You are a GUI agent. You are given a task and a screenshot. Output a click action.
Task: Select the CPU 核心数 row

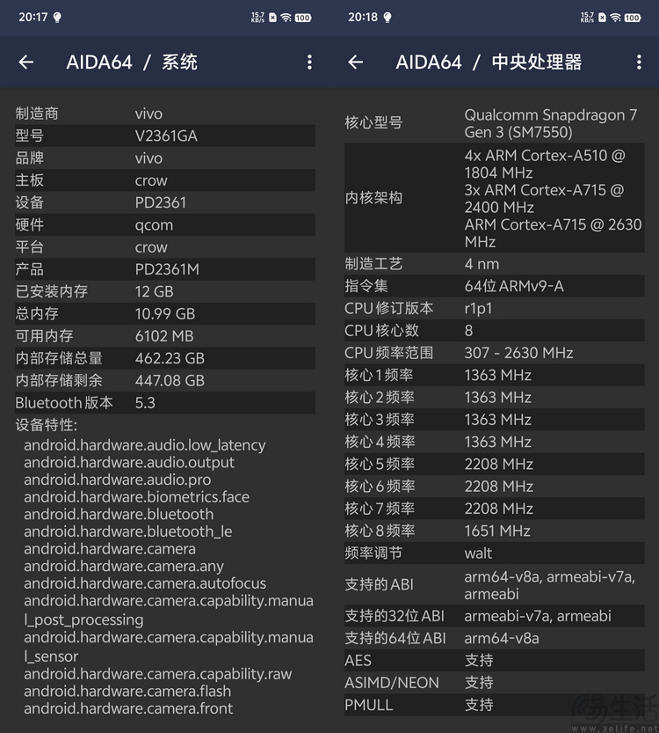pos(494,331)
